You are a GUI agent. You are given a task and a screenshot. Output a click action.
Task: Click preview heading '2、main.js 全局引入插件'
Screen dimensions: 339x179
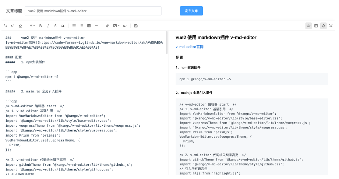pyautogui.click(x=194, y=93)
